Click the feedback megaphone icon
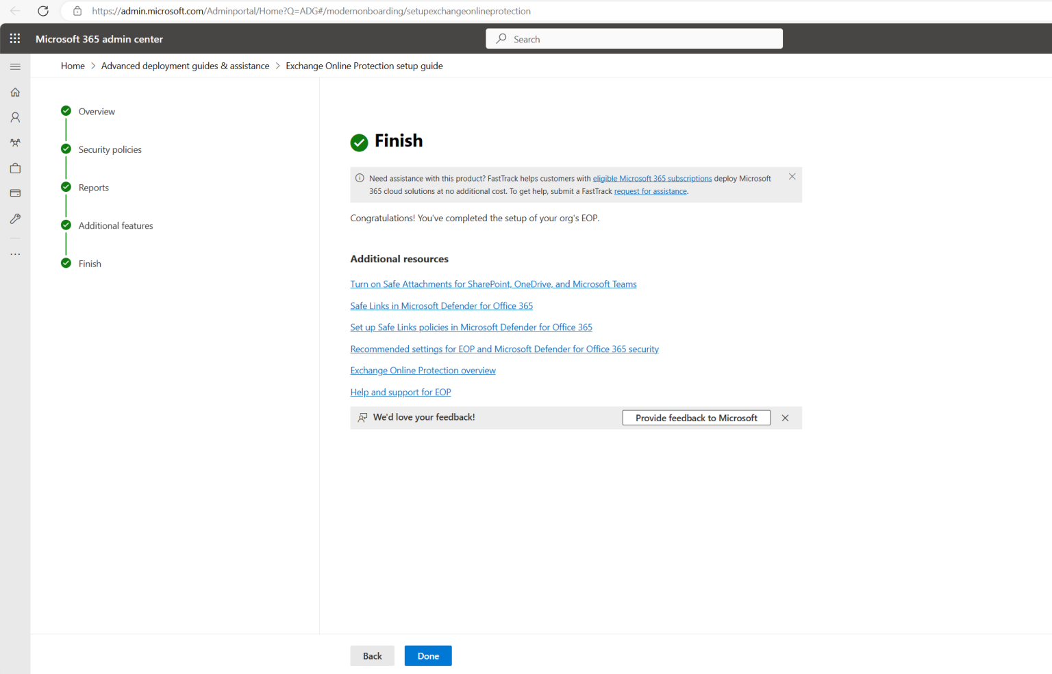 [362, 417]
